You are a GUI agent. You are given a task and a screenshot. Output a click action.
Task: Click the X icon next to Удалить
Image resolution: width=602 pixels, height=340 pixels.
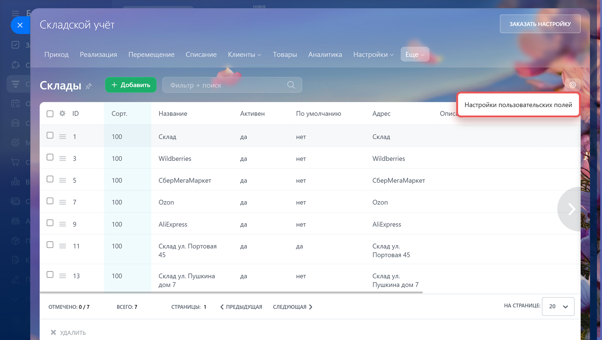[x=53, y=332]
